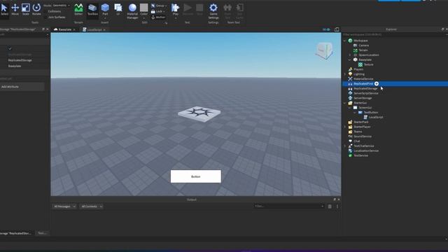This screenshot has width=448, height=252.
Task: Collapse the StarterGui node
Action: pos(344,103)
